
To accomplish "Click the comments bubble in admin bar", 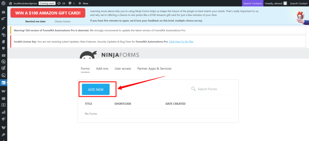I will pyautogui.click(x=72, y=3).
